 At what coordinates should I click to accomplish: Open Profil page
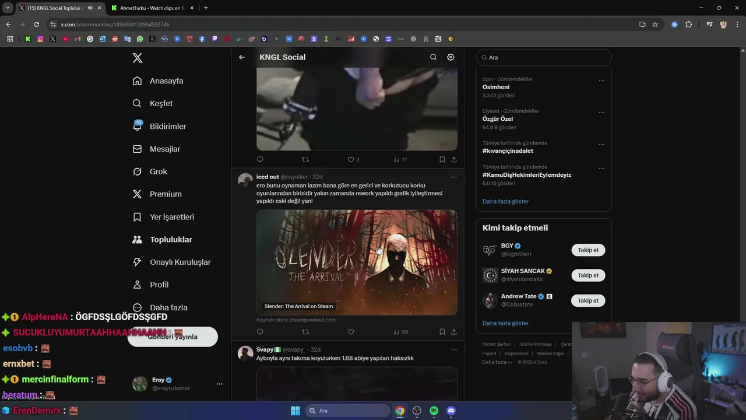tap(150, 285)
